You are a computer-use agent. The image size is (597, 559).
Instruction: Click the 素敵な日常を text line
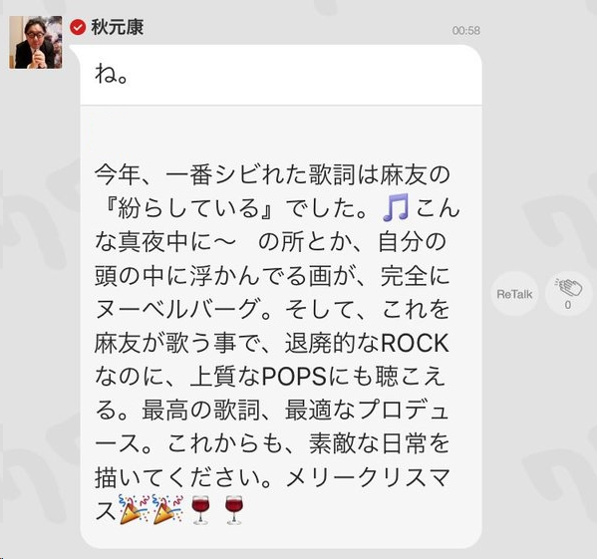click(379, 443)
